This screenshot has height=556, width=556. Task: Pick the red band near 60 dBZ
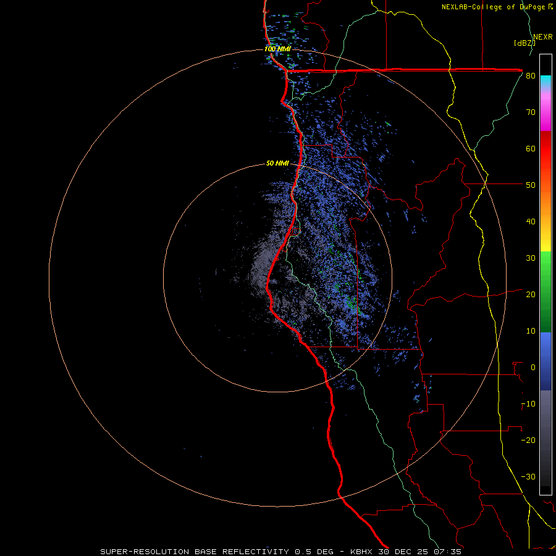(545, 149)
